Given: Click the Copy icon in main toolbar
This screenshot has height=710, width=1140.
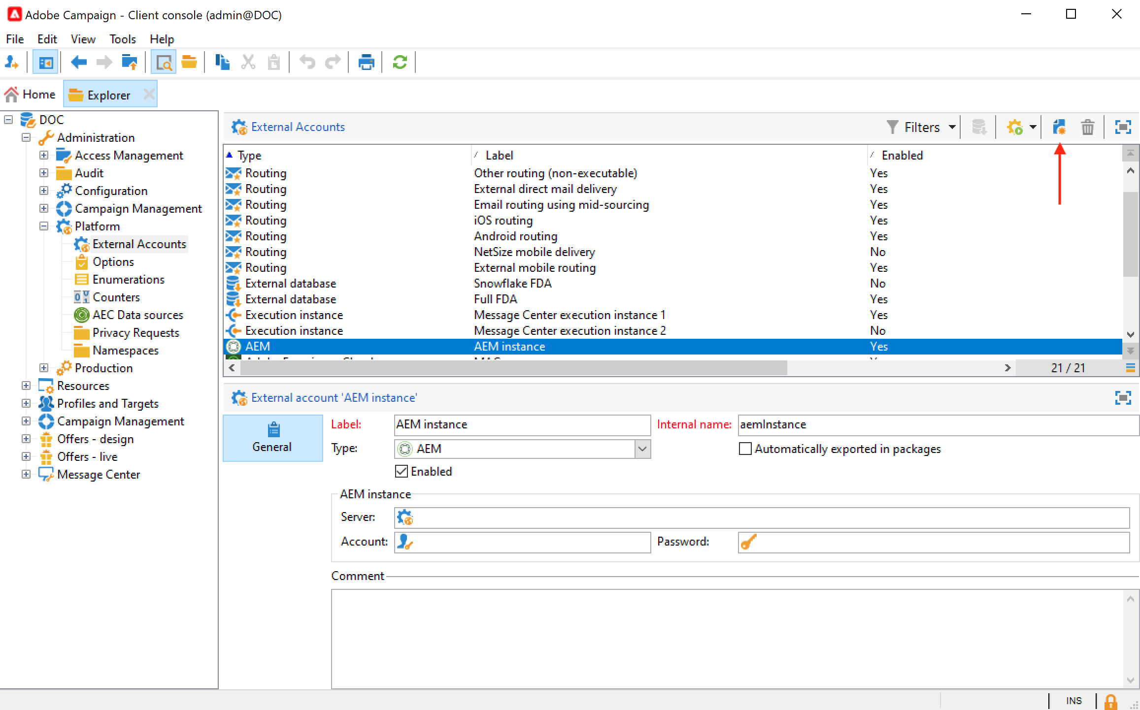Looking at the screenshot, I should pyautogui.click(x=222, y=63).
